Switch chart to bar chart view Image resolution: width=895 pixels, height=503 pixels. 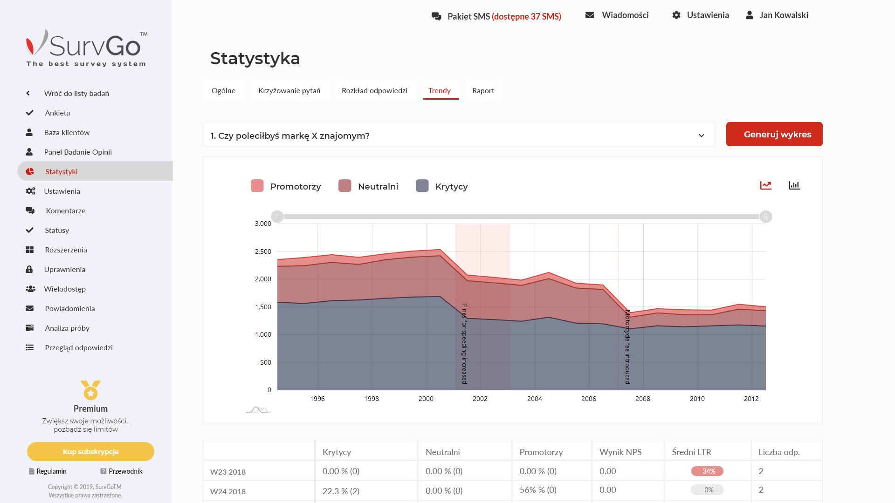794,185
